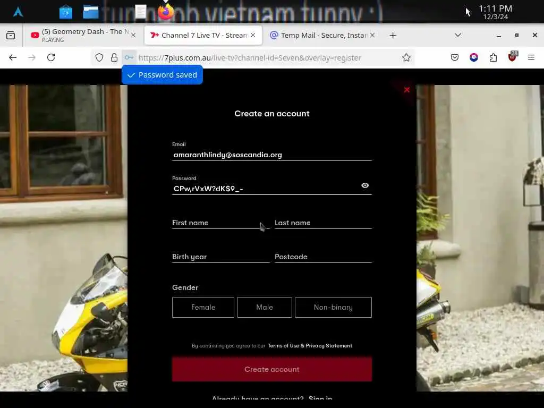Viewport: 544px width, 408px height.
Task: Reload the current page
Action: coord(51,57)
